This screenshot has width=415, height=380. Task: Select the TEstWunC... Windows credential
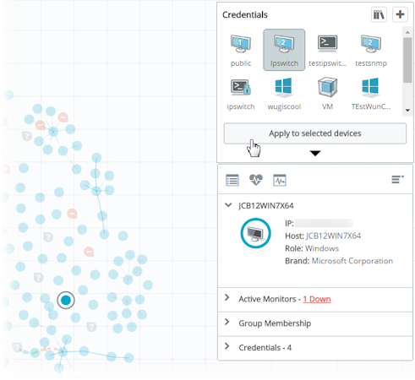pyautogui.click(x=371, y=94)
